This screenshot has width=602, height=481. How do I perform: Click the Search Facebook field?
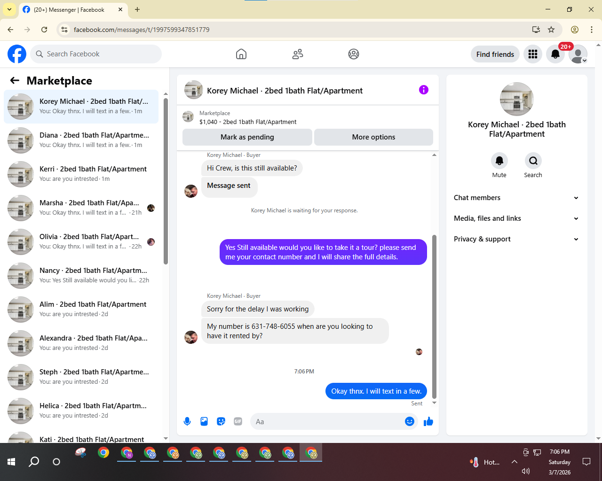(x=96, y=54)
